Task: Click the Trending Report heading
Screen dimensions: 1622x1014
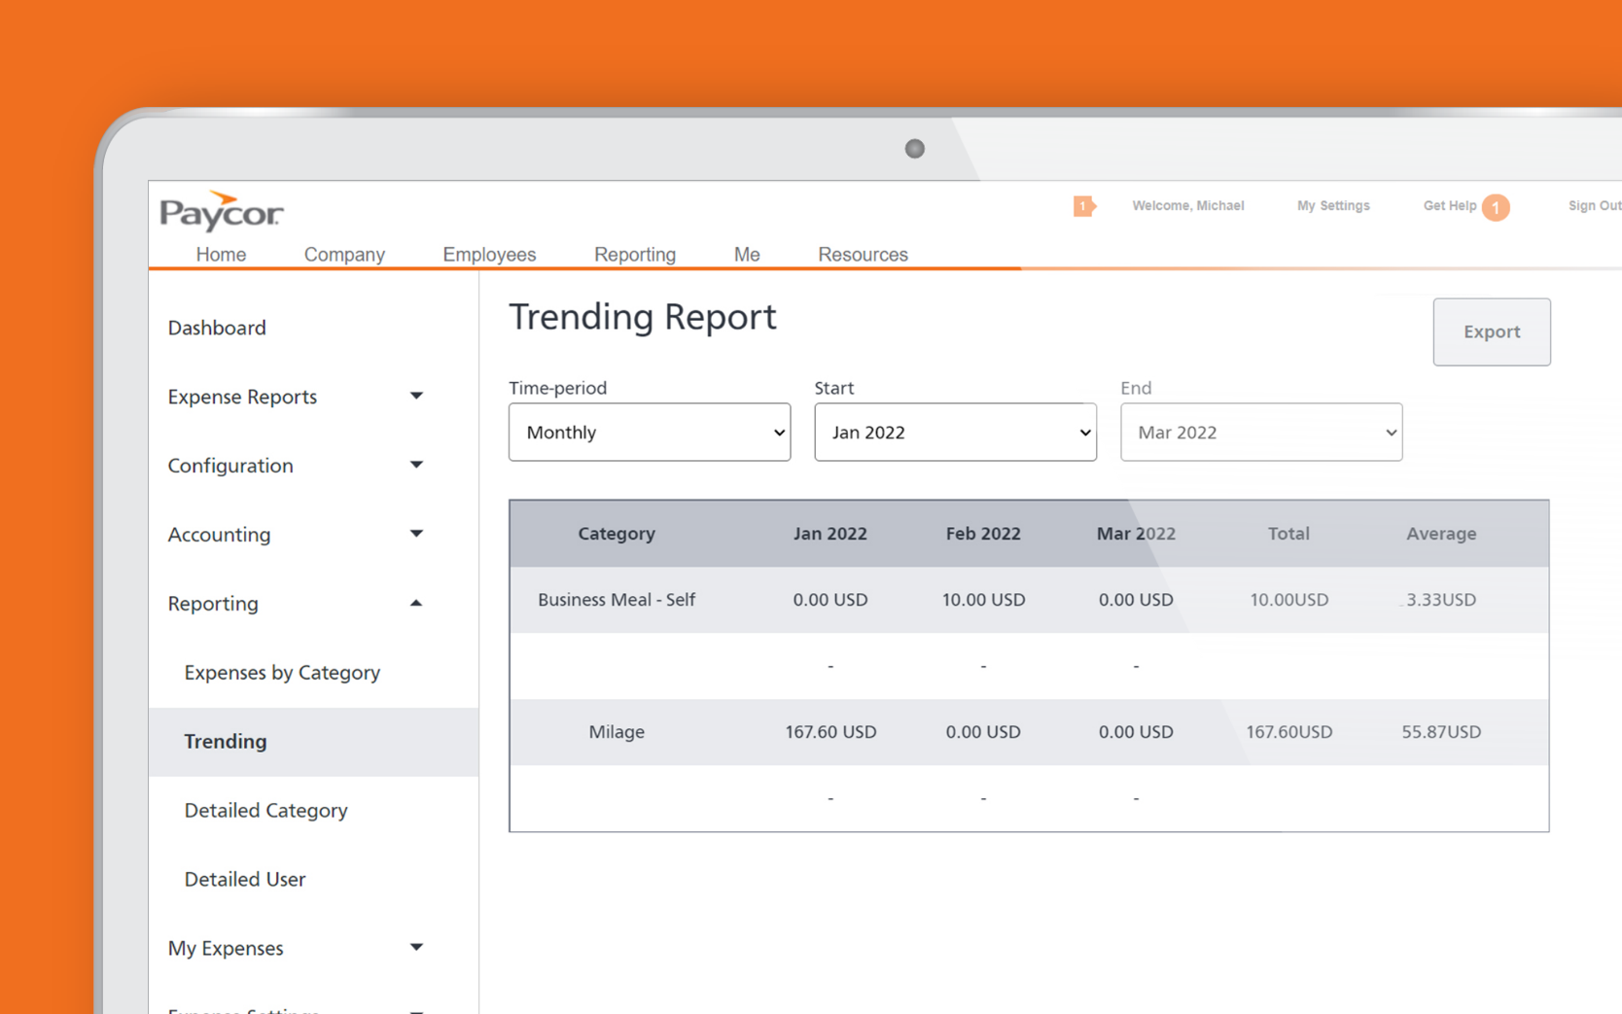Action: 643,317
